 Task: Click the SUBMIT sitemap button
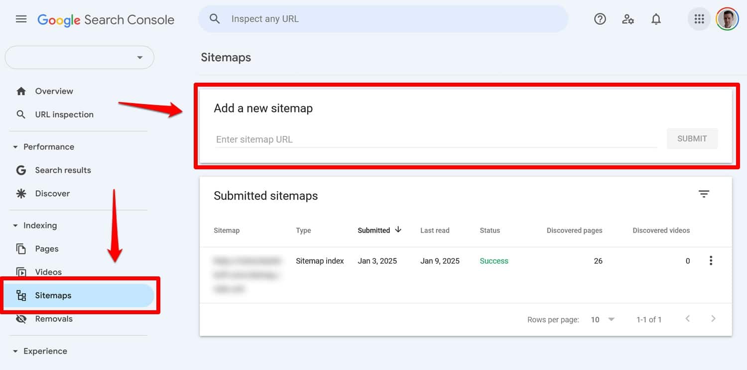click(692, 139)
